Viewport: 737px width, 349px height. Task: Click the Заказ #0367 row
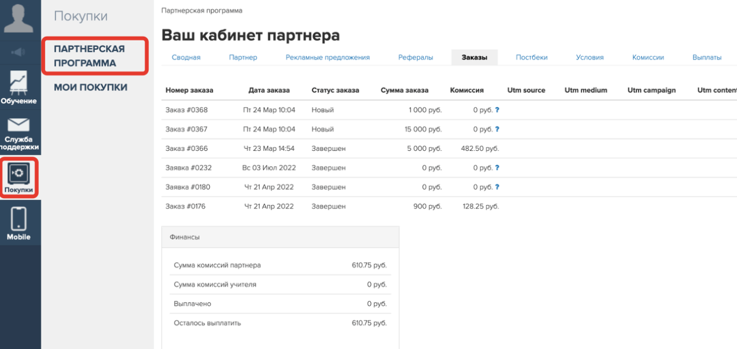click(x=449, y=129)
